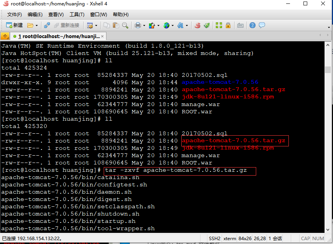Close the root@localhost session tab

[103, 37]
